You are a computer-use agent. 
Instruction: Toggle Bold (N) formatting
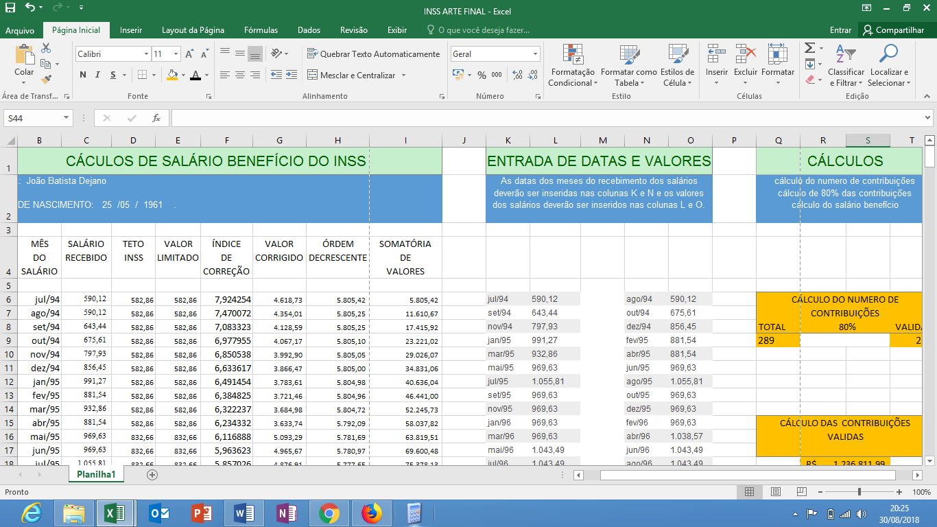(83, 75)
